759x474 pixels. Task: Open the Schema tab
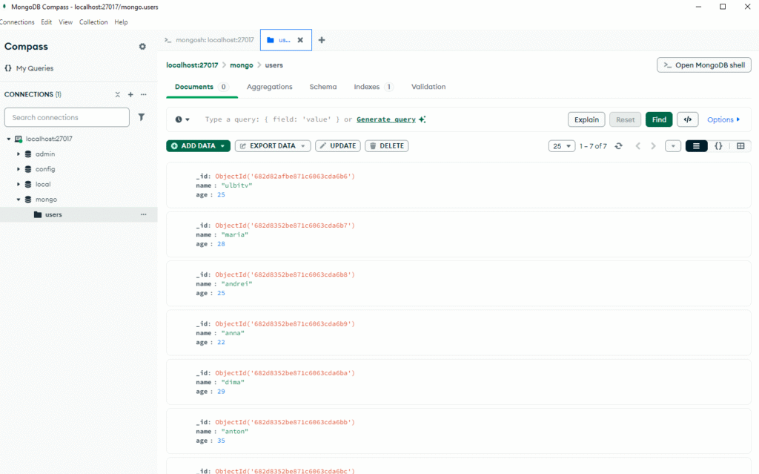tap(323, 88)
